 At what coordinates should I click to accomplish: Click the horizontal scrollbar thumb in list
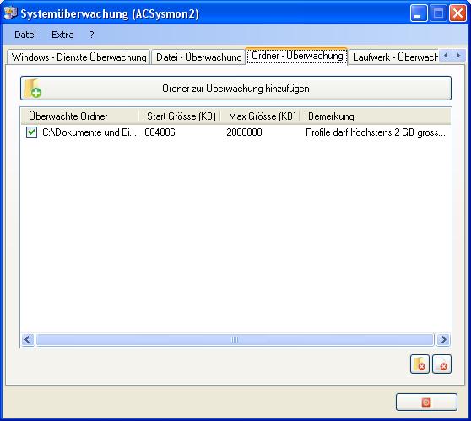235,340
